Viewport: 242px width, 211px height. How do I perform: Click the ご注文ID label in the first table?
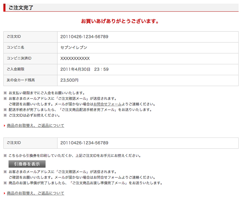pos(14,37)
